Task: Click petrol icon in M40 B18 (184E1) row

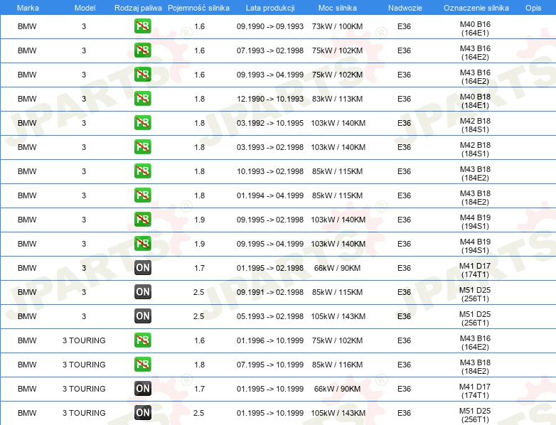Action: tap(142, 99)
